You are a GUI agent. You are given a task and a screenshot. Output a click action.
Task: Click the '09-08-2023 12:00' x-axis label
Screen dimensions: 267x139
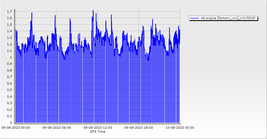tap(98, 128)
